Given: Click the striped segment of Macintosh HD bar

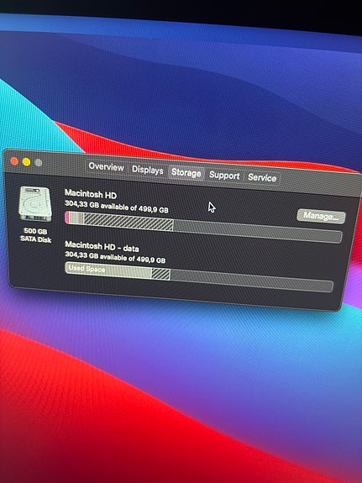Looking at the screenshot, I should pos(129,222).
